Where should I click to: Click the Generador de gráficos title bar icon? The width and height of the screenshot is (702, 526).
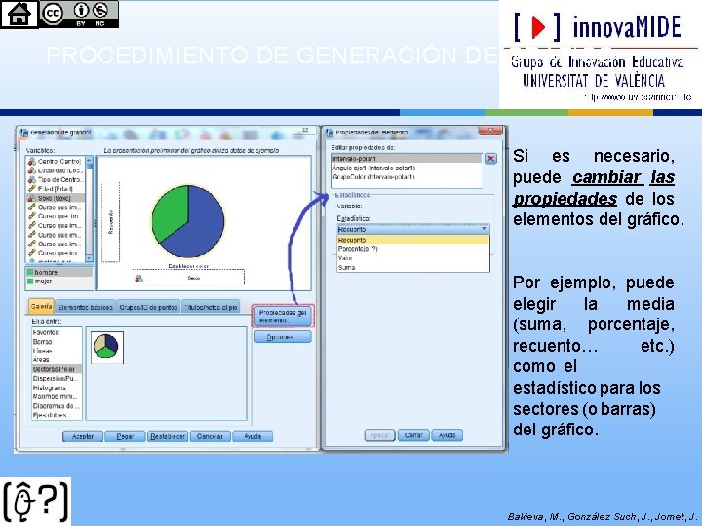click(23, 132)
